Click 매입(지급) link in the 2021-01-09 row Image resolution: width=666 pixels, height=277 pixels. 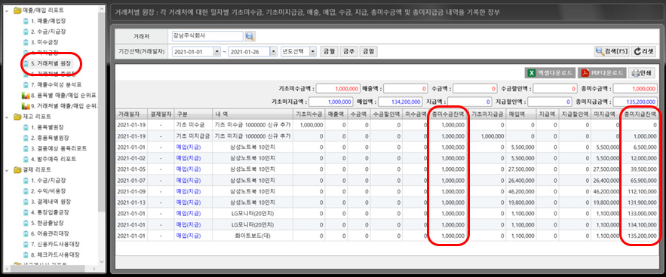tap(188, 191)
